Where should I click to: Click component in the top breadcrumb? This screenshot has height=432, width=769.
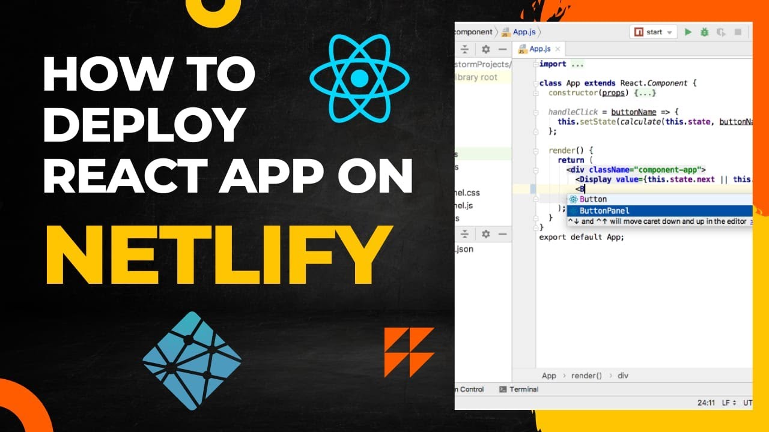click(473, 32)
